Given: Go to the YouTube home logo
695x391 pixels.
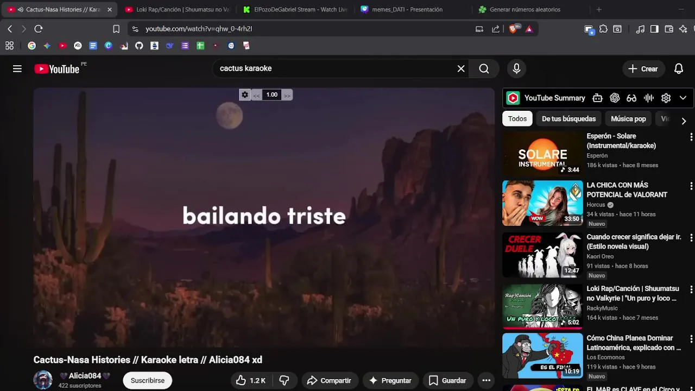Looking at the screenshot, I should [56, 69].
